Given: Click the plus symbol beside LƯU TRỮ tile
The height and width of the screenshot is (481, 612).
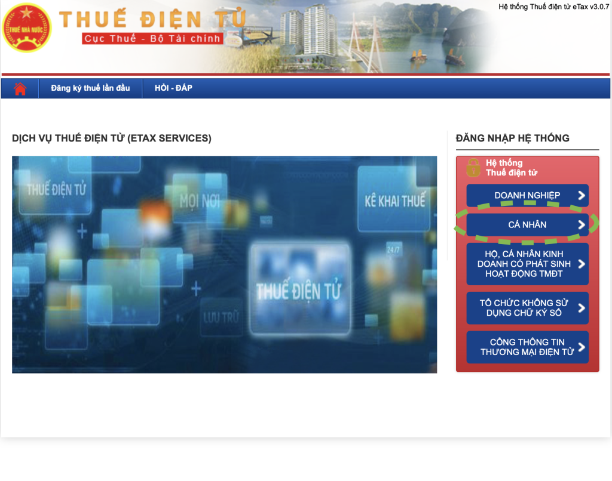Looking at the screenshot, I should [195, 289].
